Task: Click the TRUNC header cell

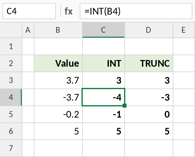Action: pos(149,63)
